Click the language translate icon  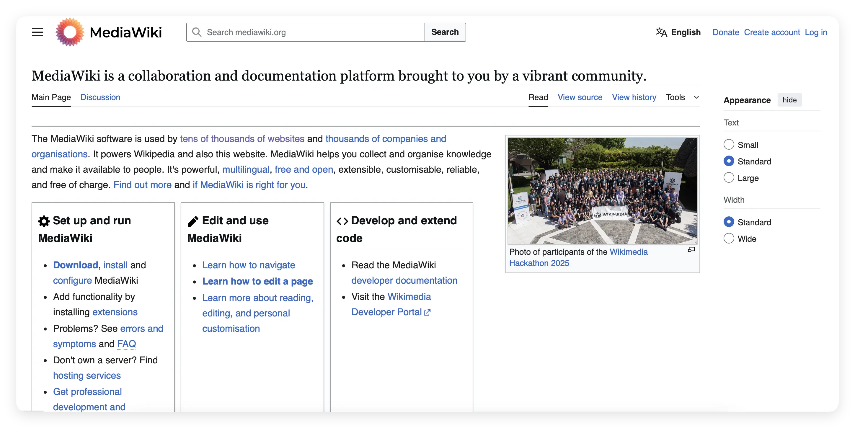point(661,32)
